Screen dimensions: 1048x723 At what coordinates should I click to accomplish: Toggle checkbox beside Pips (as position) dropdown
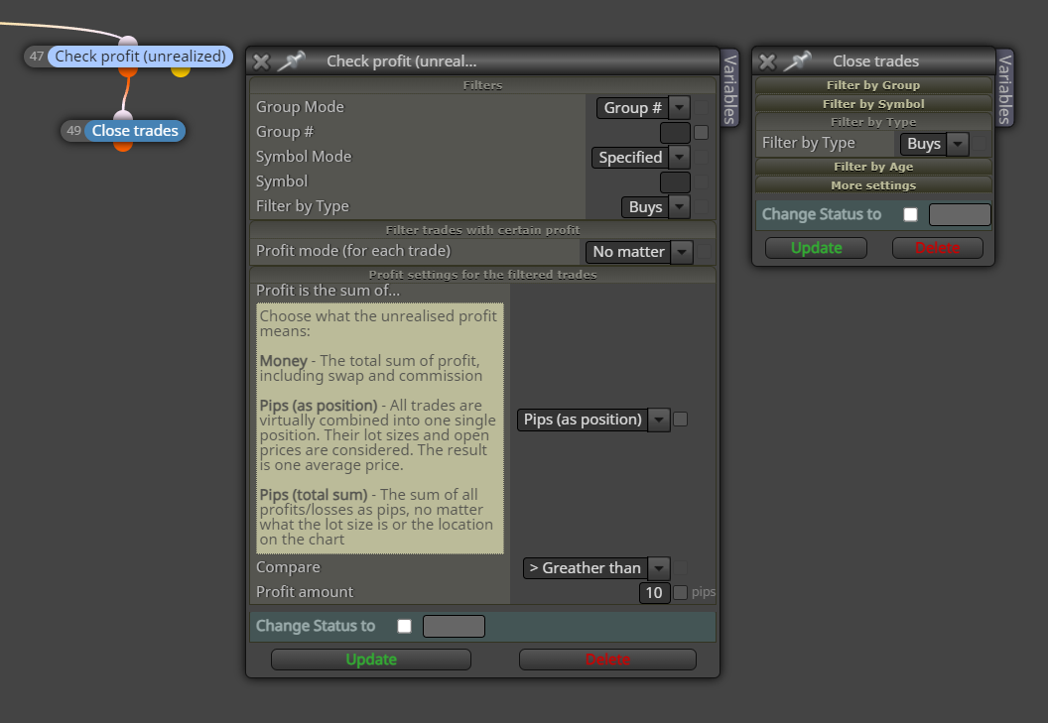(x=681, y=419)
